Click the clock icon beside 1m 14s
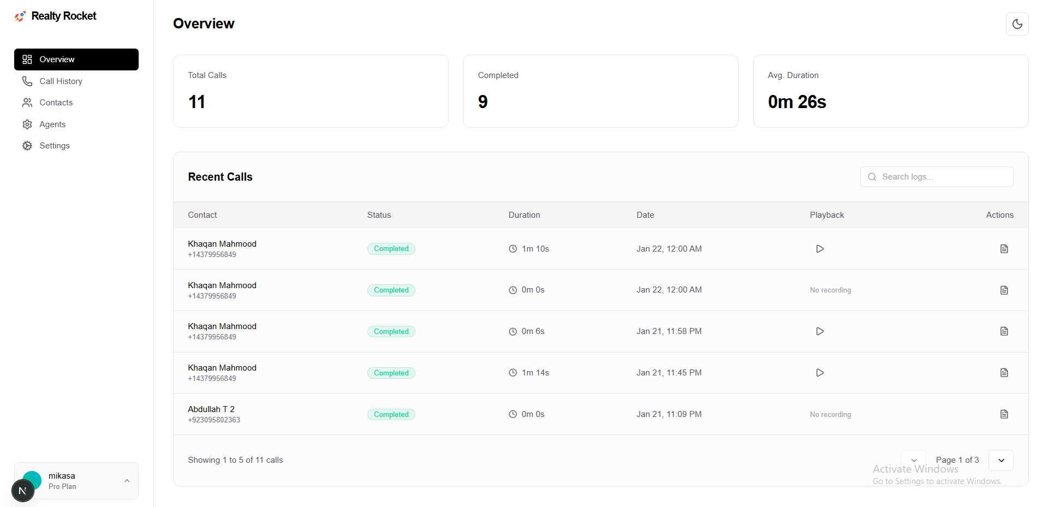 click(513, 373)
